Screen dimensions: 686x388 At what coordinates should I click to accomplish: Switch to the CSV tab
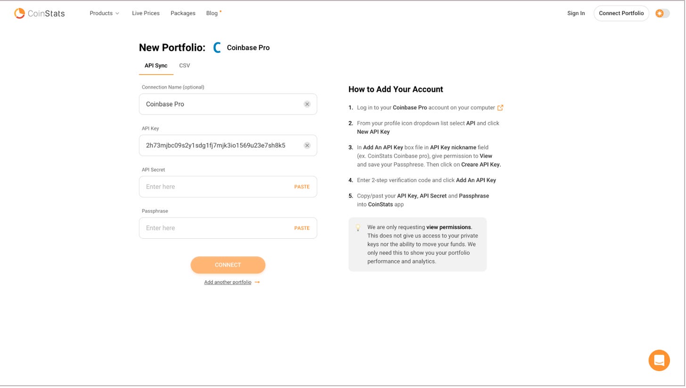185,65
